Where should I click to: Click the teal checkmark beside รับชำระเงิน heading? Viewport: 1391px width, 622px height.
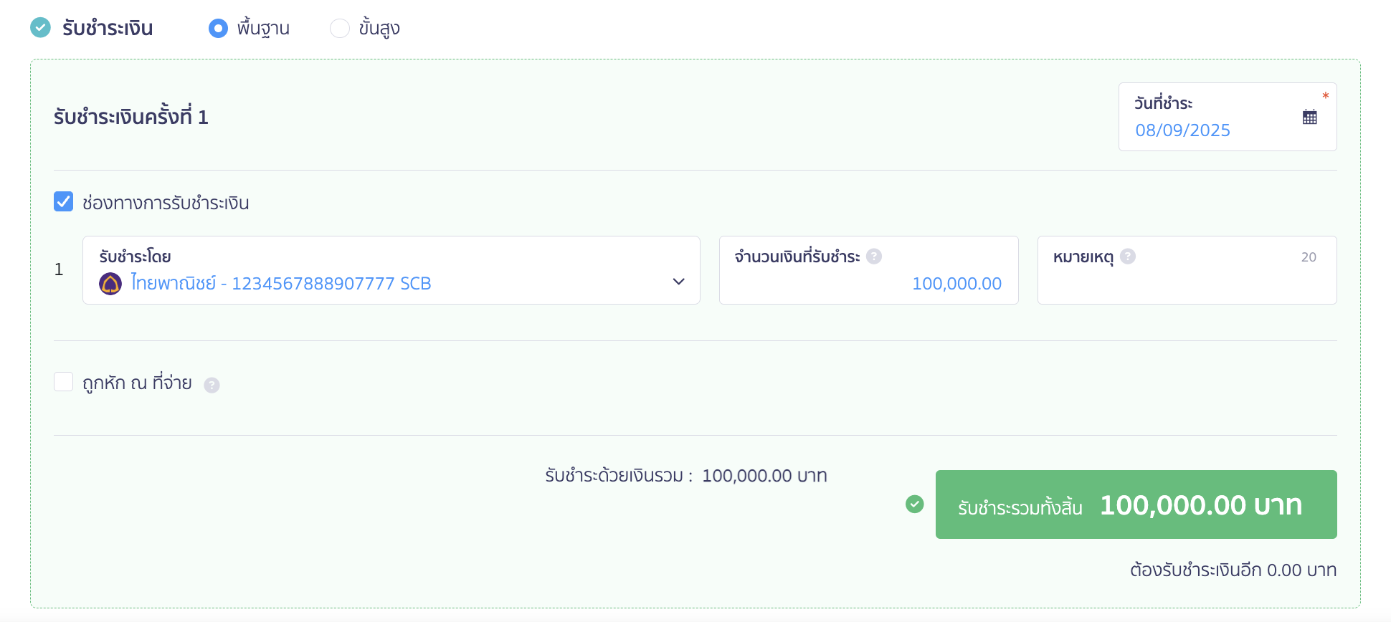click(41, 28)
